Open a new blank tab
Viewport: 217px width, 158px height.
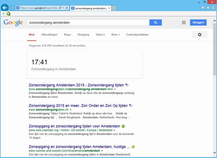click(114, 8)
